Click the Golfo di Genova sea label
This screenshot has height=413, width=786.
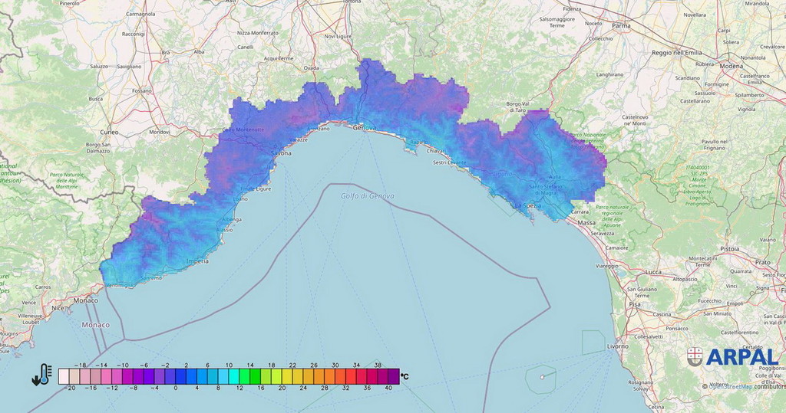point(368,196)
